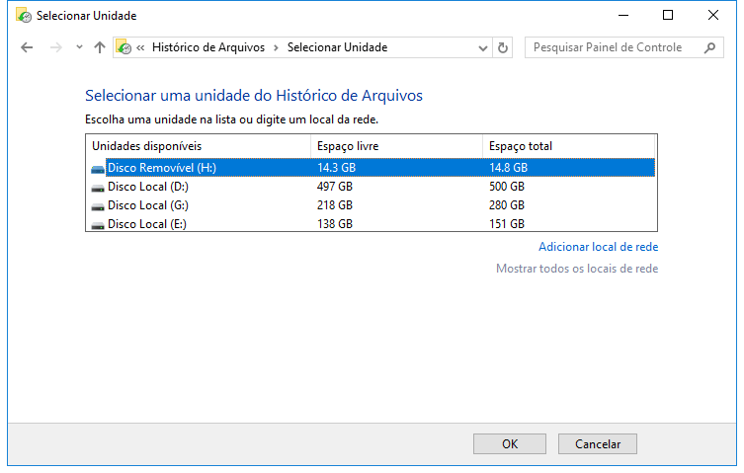Minimize the Selecionar Unidade window
The height and width of the screenshot is (473, 744).
click(x=623, y=15)
